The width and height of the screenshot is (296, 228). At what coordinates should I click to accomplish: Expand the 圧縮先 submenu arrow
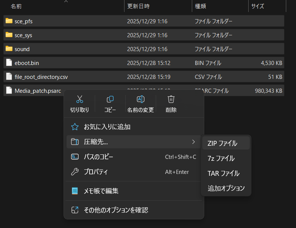pyautogui.click(x=193, y=142)
